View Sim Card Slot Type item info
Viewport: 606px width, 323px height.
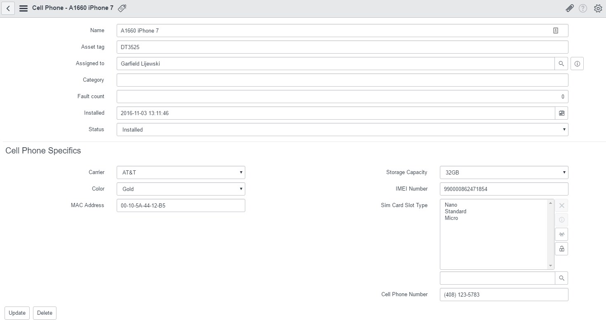click(561, 220)
